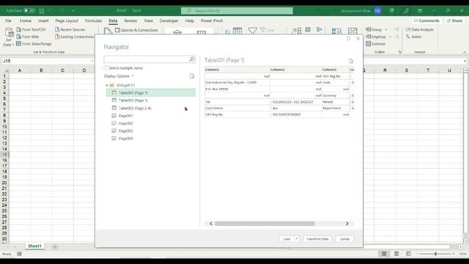
Task: Open Existing Connections in ribbon
Action: [x=75, y=37]
